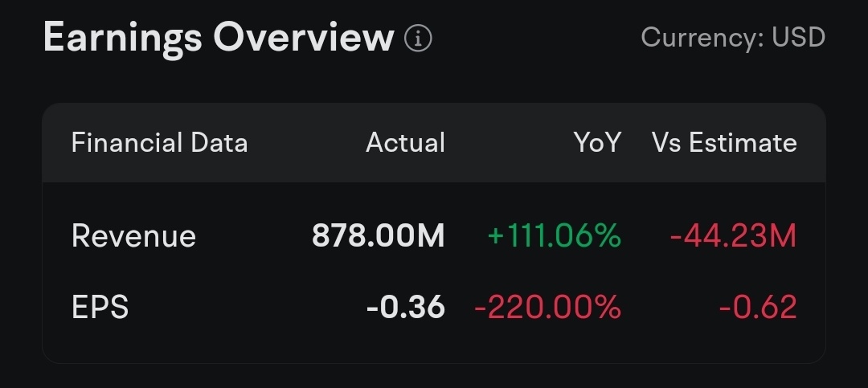
Task: Tap the -0.62 EPS vs estimate value
Action: pos(758,307)
